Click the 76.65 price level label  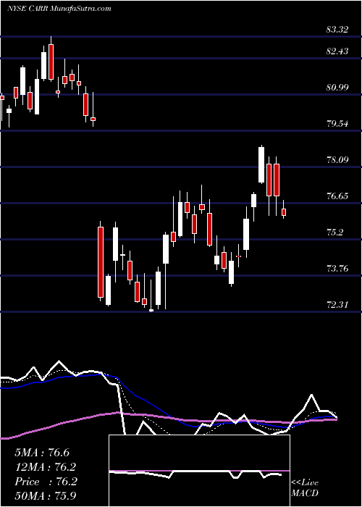(337, 196)
